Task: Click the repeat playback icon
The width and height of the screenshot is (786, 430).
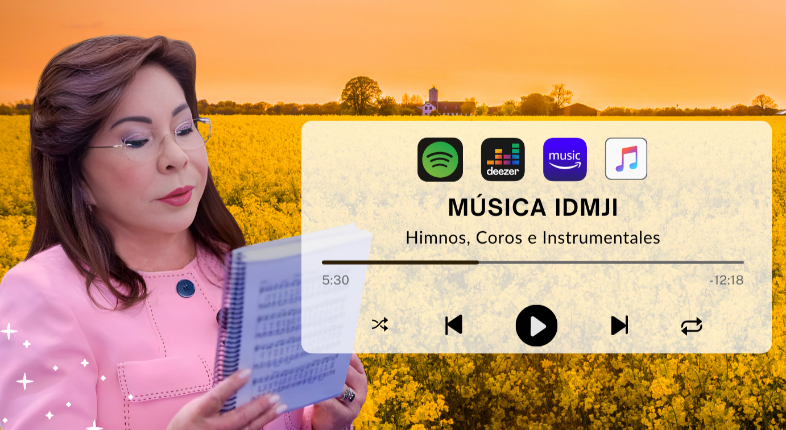Action: [692, 325]
